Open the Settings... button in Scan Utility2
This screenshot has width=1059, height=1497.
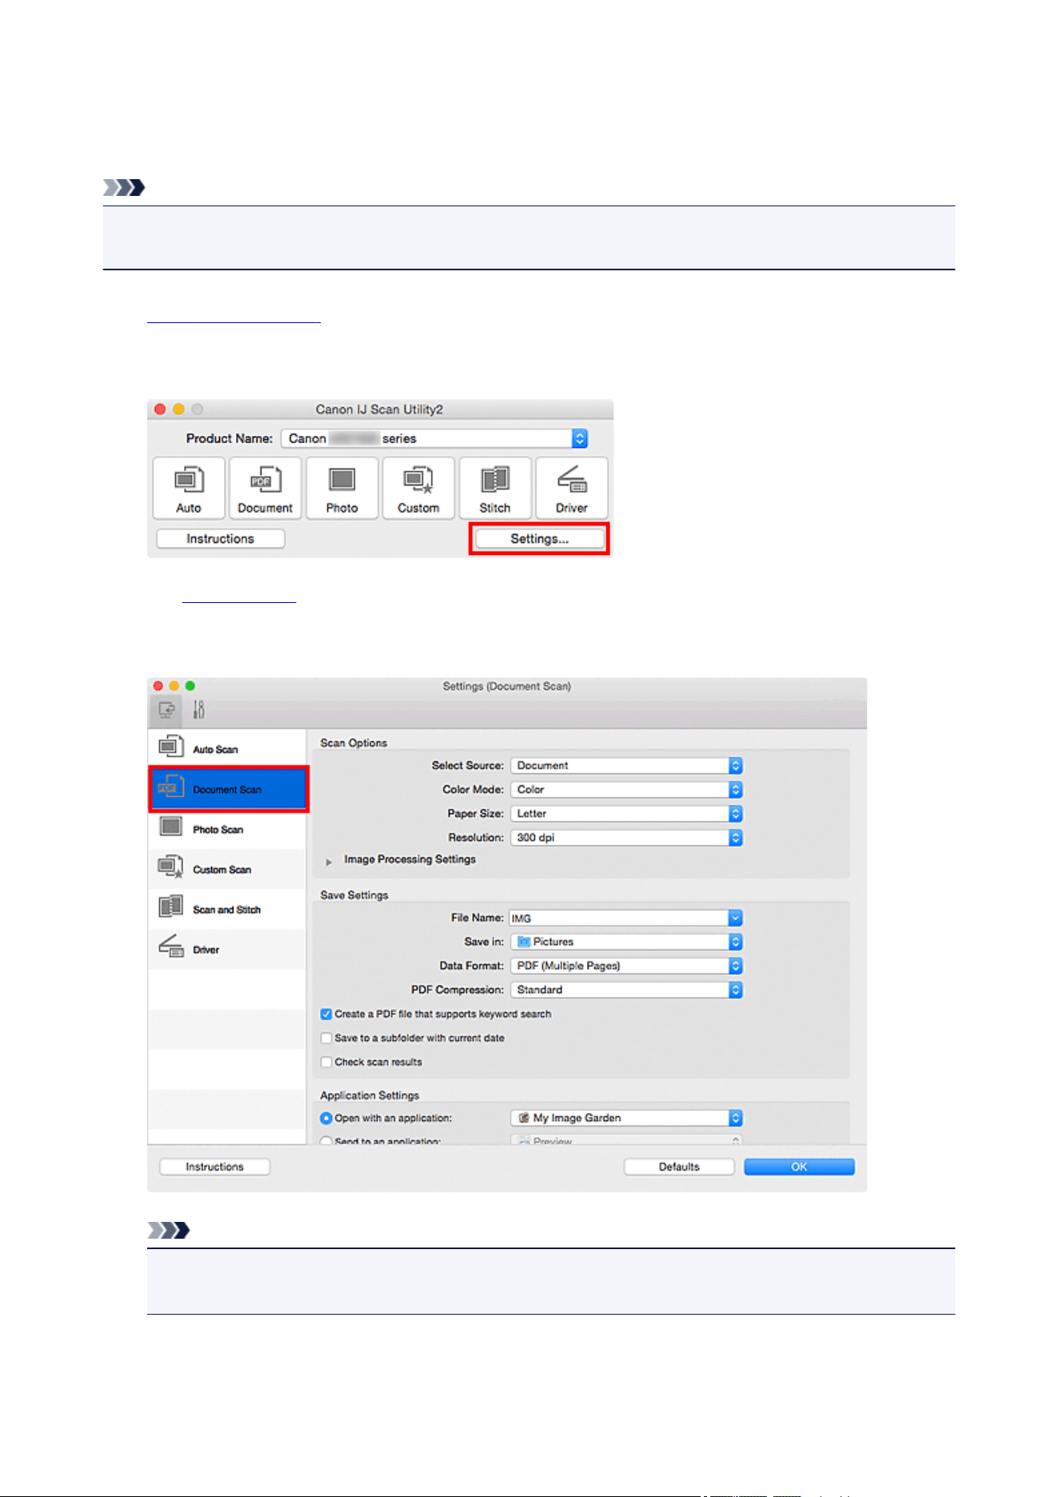pyautogui.click(x=539, y=539)
